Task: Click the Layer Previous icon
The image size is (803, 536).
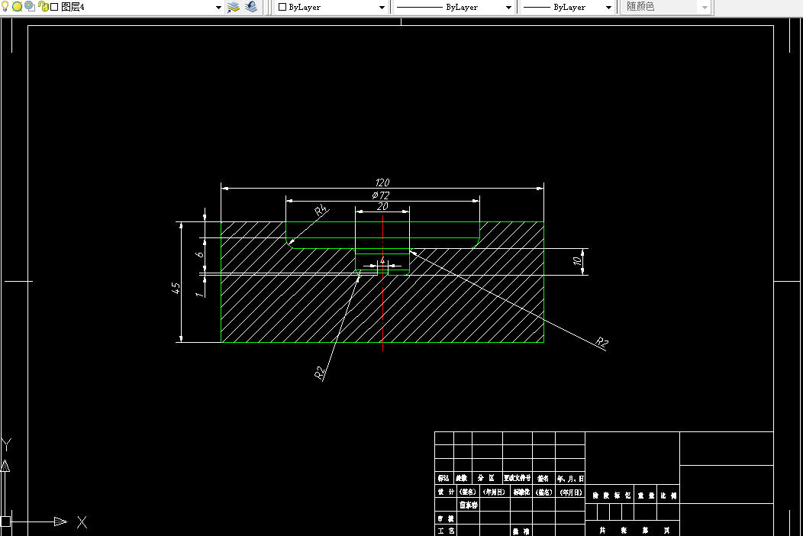Action: [251, 7]
